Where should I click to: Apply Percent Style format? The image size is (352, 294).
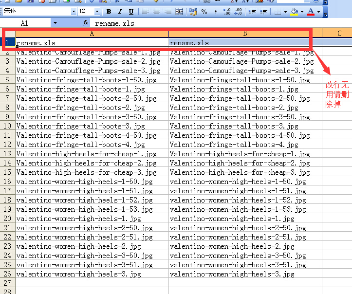[x=204, y=12]
